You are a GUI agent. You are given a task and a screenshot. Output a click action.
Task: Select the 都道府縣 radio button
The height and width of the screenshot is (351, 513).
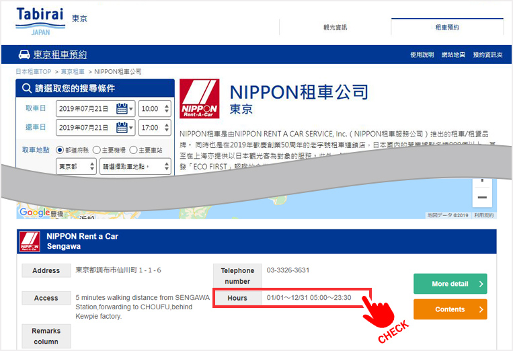pyautogui.click(x=60, y=150)
